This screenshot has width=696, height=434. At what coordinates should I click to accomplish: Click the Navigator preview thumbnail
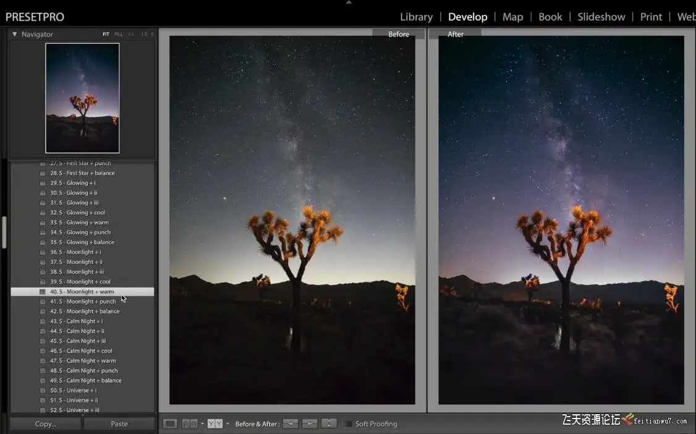[x=82, y=98]
